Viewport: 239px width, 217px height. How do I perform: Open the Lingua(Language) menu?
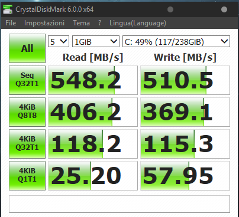tap(138, 23)
